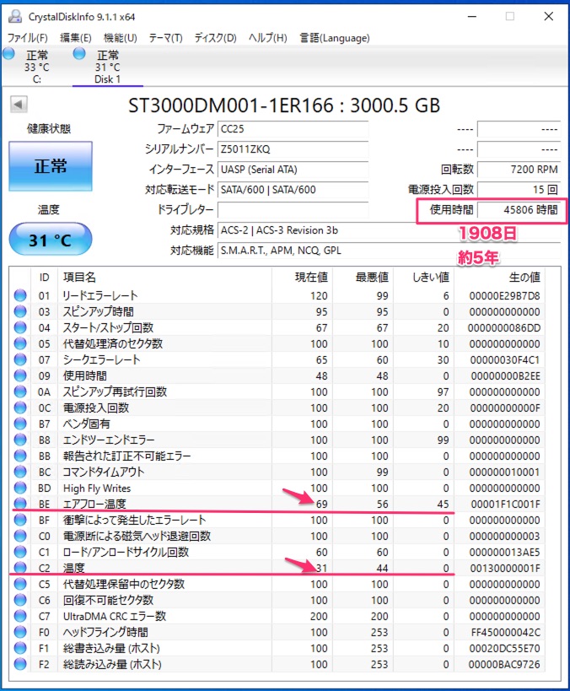
Task: Open the 機能(U) menu
Action: click(x=121, y=38)
